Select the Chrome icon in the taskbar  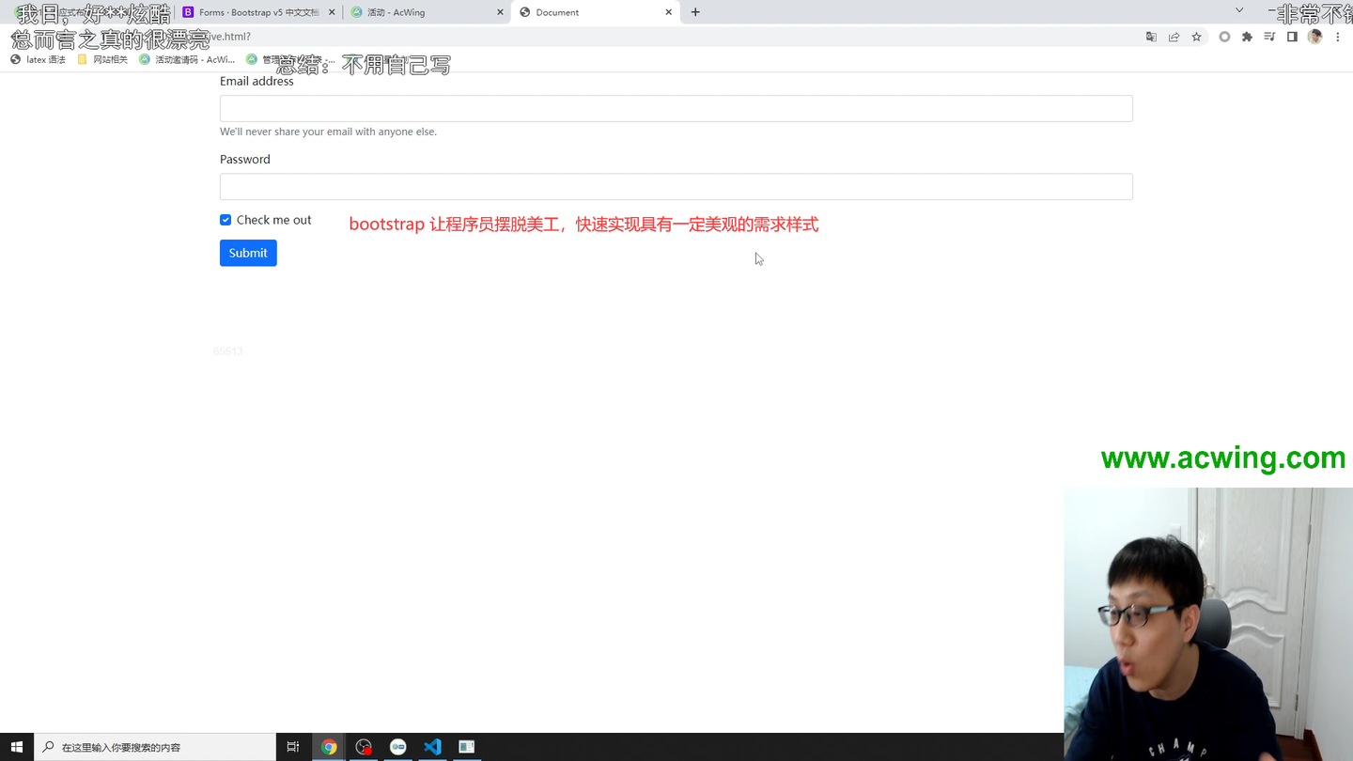point(329,747)
